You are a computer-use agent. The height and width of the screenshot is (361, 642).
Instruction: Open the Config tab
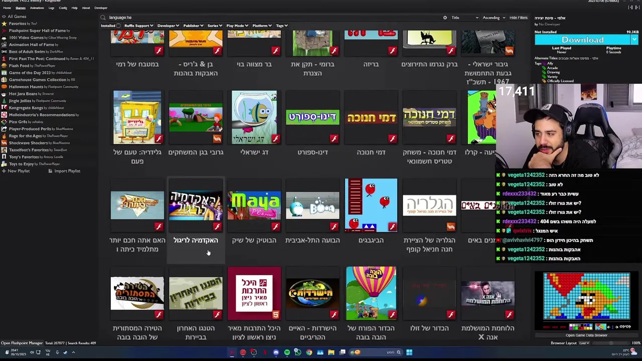pos(63,8)
